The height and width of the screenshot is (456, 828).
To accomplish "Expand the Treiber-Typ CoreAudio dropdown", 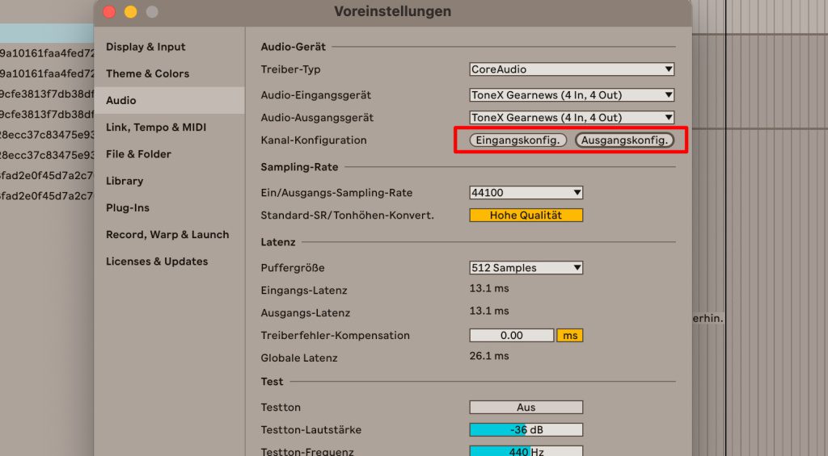I will point(572,69).
